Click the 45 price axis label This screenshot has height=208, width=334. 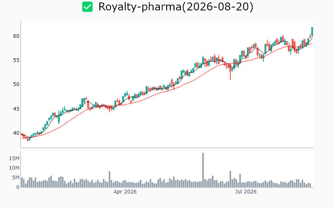pyautogui.click(x=16, y=109)
